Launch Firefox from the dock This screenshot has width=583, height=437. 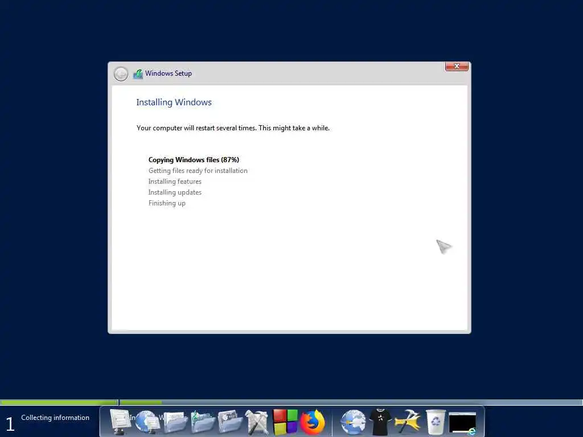pyautogui.click(x=313, y=422)
